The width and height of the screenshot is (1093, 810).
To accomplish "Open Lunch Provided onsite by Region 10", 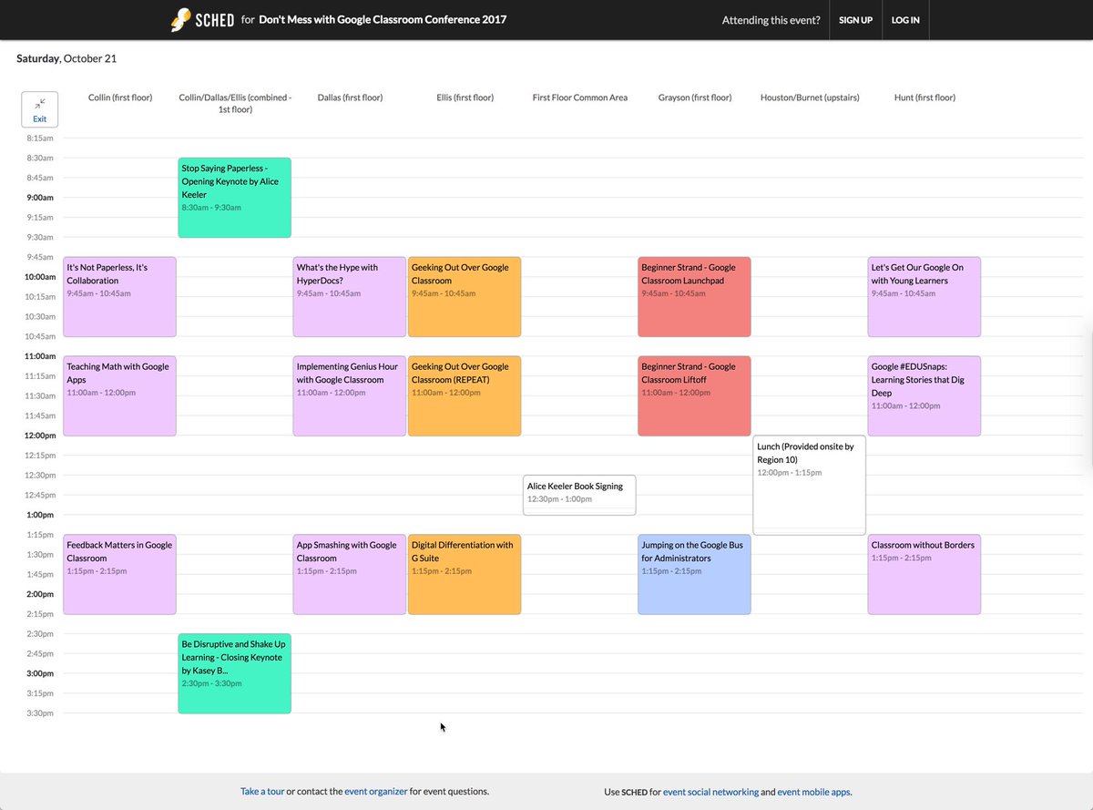I will [x=809, y=485].
